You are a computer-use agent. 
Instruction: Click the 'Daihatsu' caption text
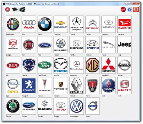point(121,34)
